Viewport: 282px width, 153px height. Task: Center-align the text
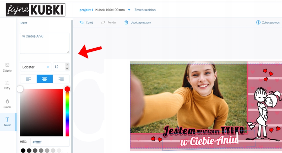tap(45, 79)
